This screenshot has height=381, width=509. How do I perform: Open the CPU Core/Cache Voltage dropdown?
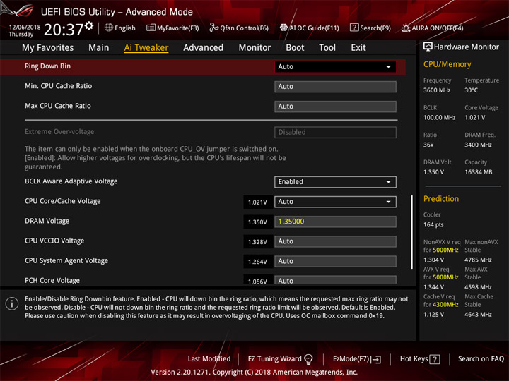(335, 202)
